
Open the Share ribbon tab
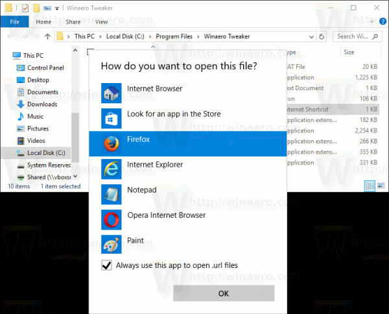(x=73, y=22)
